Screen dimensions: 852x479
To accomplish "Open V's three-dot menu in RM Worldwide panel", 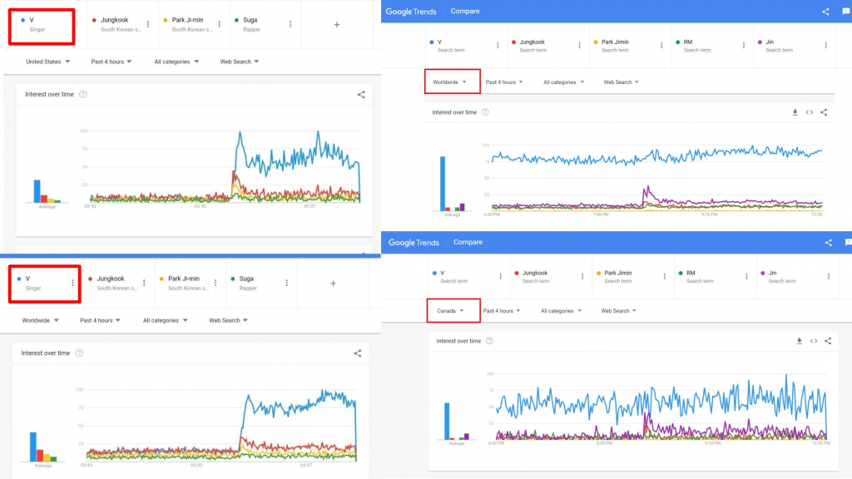I will (x=498, y=46).
